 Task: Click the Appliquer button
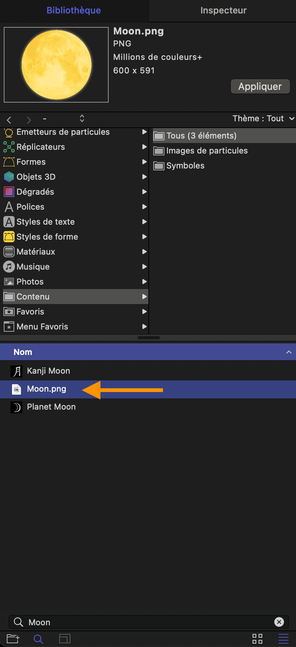(x=260, y=86)
